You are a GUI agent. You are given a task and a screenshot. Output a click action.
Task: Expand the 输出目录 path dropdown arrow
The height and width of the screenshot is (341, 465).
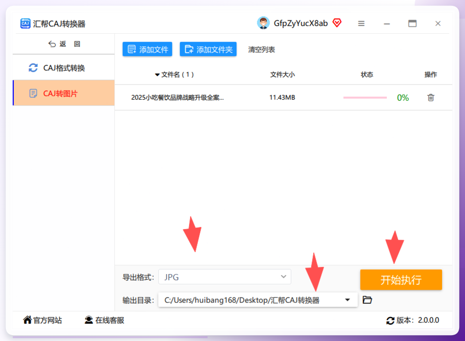coord(347,300)
